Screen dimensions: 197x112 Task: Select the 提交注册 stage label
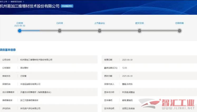click(140, 23)
